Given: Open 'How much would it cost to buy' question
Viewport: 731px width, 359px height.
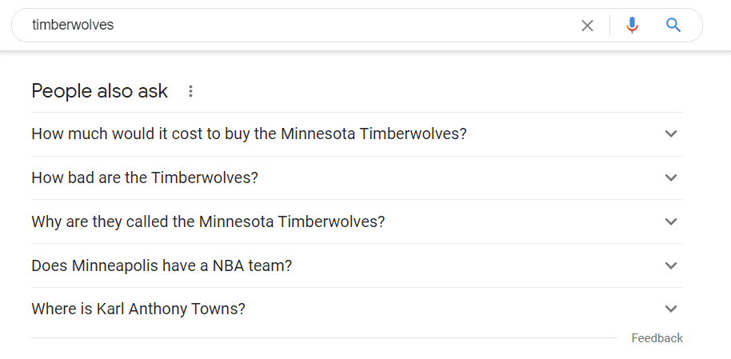Looking at the screenshot, I should tap(249, 134).
